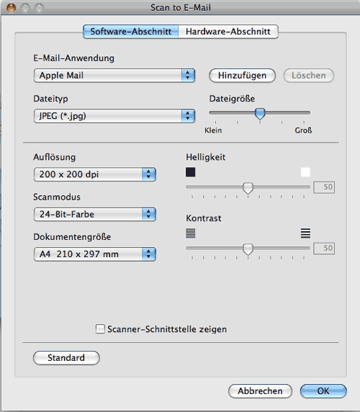
Task: Select the Software-Abschnitt tab
Action: pos(131,32)
